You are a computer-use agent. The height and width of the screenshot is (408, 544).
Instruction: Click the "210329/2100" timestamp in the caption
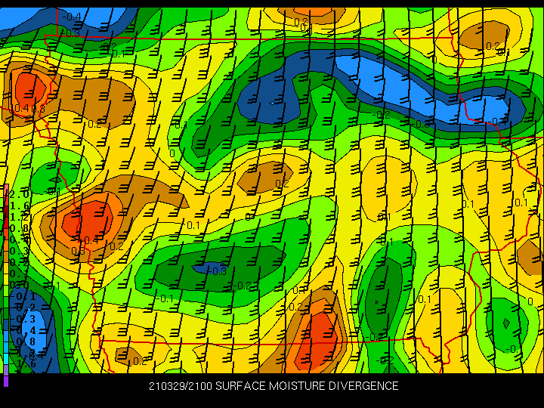pyautogui.click(x=181, y=386)
